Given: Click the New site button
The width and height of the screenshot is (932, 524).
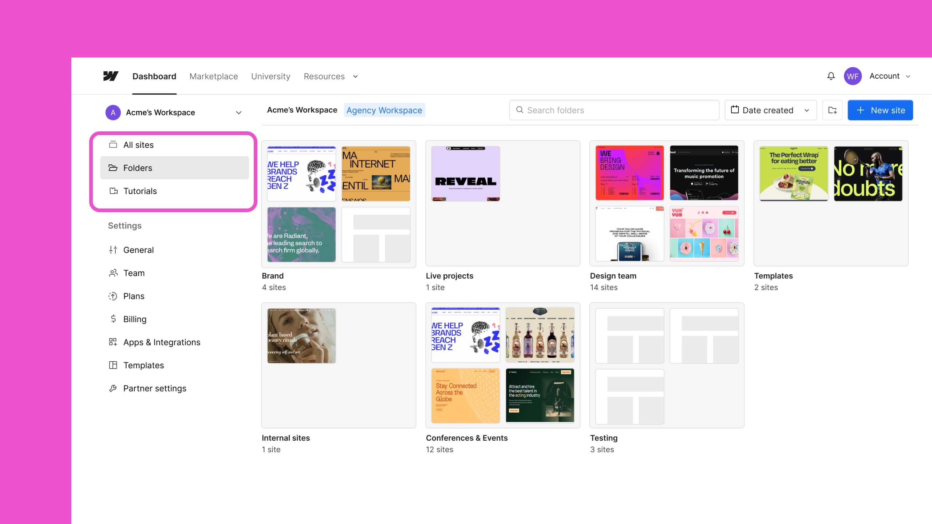Looking at the screenshot, I should click(880, 110).
